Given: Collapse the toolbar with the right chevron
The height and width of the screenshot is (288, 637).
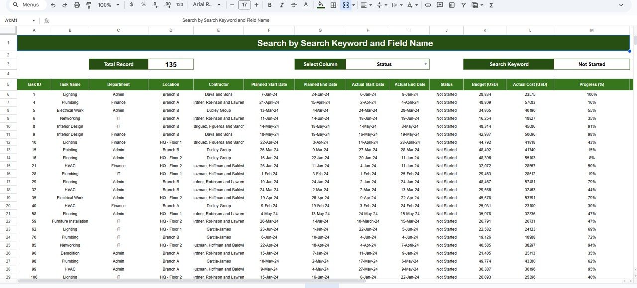Looking at the screenshot, I should 621,5.
